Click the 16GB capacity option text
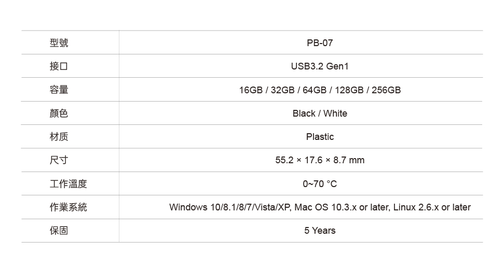The image size is (504, 270). pyautogui.click(x=251, y=90)
